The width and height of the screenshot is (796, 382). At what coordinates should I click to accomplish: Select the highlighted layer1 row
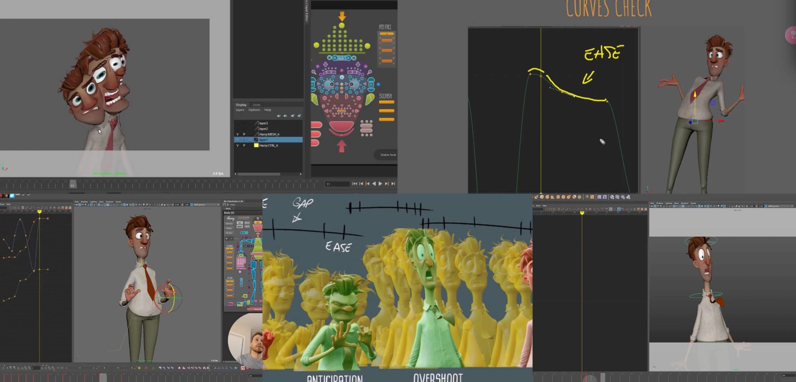tap(268, 140)
